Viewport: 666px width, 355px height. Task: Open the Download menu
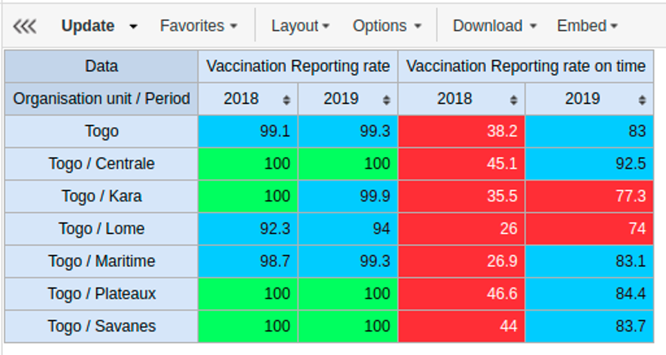495,26
